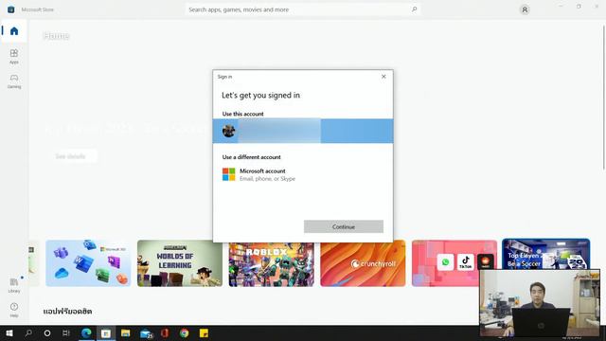Click the account avatar picture

pos(229,131)
